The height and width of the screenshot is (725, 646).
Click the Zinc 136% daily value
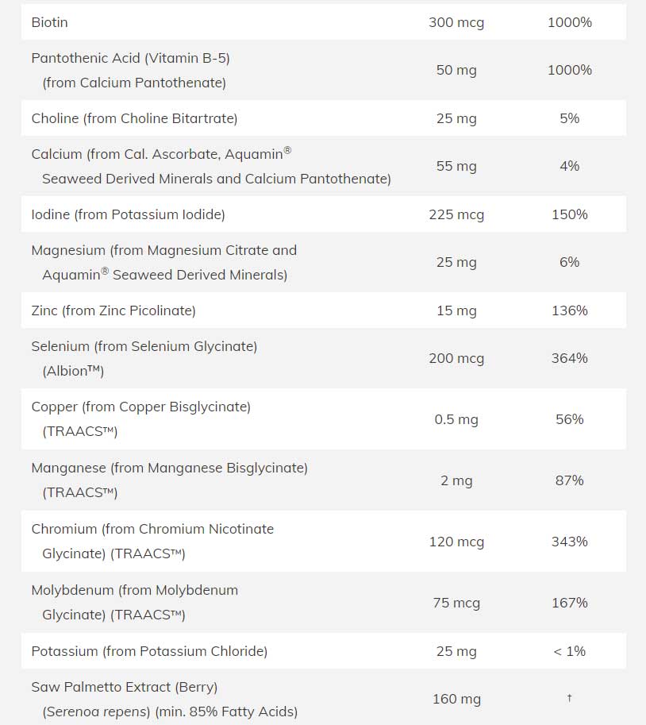point(569,310)
